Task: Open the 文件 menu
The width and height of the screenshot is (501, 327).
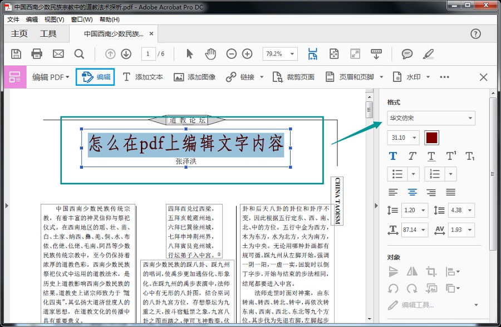Action: tap(13, 19)
